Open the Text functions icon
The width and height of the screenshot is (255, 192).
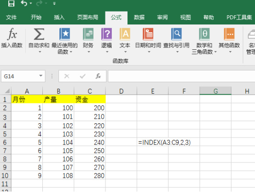[x=125, y=34]
